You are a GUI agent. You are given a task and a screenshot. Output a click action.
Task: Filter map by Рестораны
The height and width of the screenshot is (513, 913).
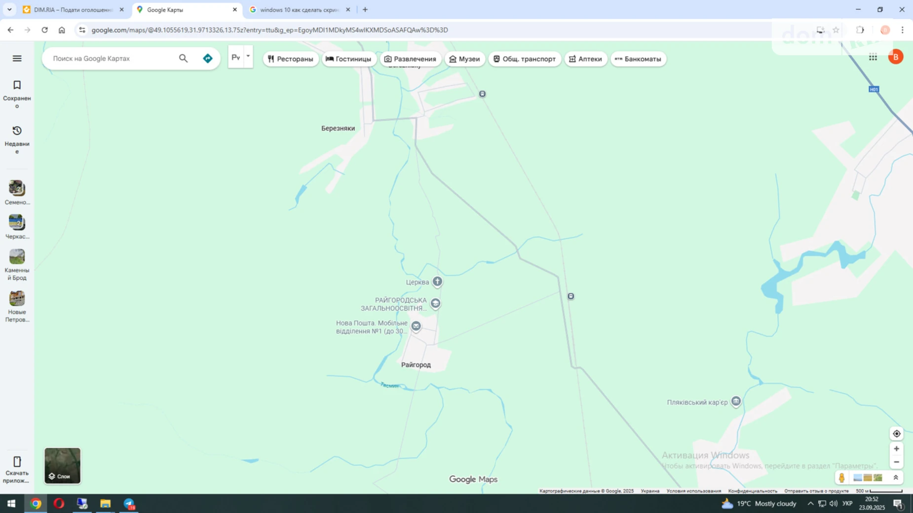coord(290,59)
